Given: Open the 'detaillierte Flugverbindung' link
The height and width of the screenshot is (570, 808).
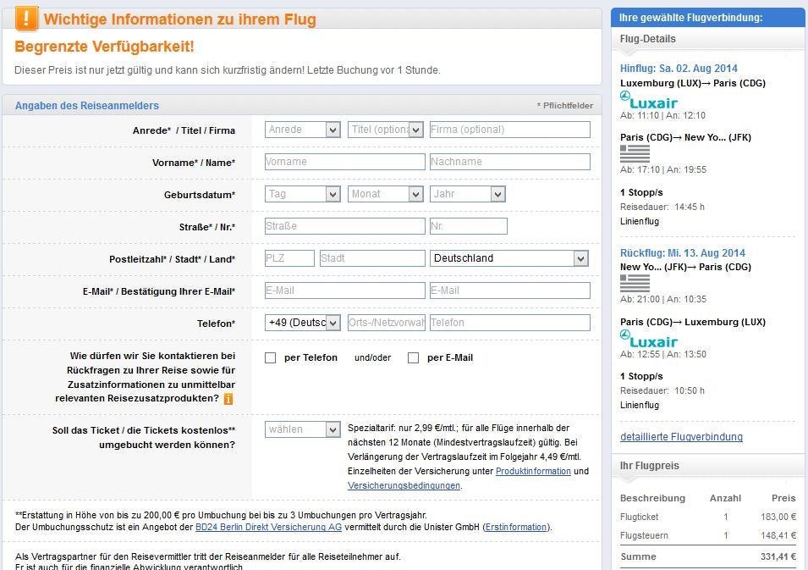Looking at the screenshot, I should click(x=681, y=437).
